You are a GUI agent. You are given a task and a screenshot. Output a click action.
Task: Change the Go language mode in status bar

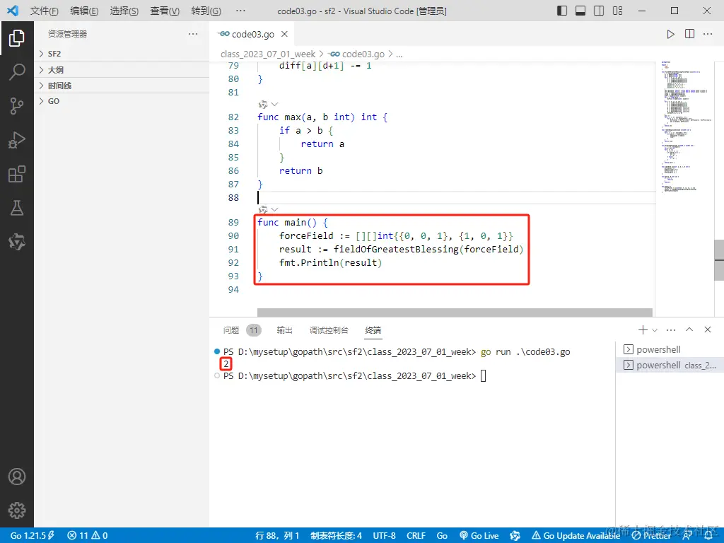[442, 536]
